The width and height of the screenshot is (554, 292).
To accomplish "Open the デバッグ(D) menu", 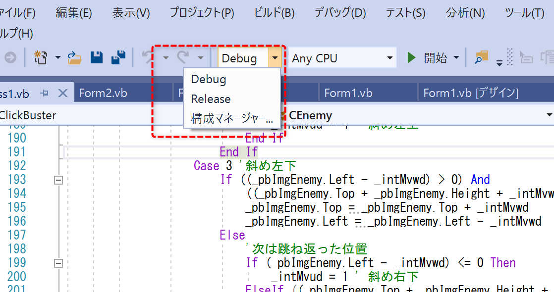I will (x=340, y=13).
